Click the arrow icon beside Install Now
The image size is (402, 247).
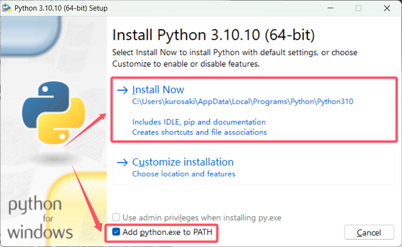tap(123, 90)
